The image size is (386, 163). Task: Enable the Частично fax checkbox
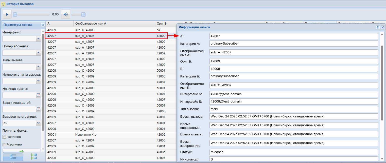(4, 145)
